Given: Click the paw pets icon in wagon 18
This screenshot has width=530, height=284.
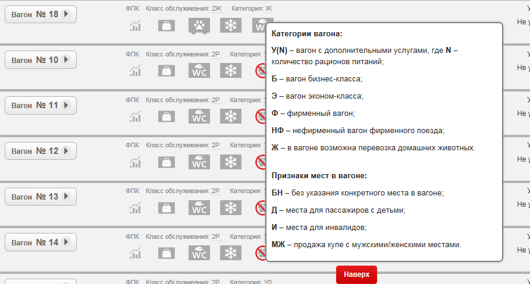Looking at the screenshot, I should [199, 26].
